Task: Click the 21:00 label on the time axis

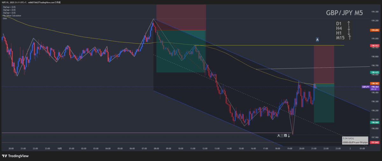Action: point(314,148)
